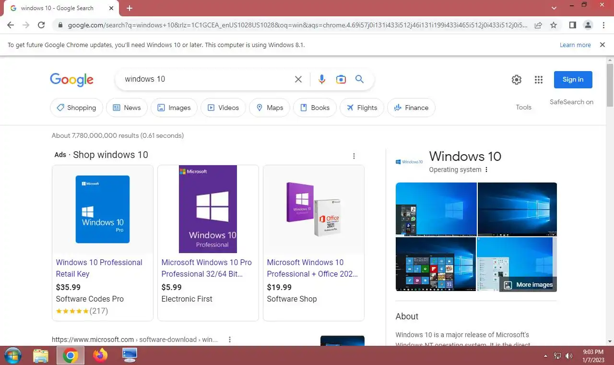This screenshot has width=614, height=365.
Task: Open the Chrome side panel
Action: point(572,25)
